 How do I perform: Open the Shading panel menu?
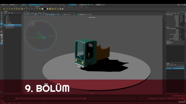click(x=28, y=13)
